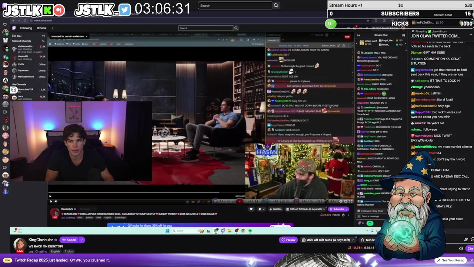Dismiss the Twitch Recap 2025 banner
The height and width of the screenshot is (267, 474).
coord(471,260)
